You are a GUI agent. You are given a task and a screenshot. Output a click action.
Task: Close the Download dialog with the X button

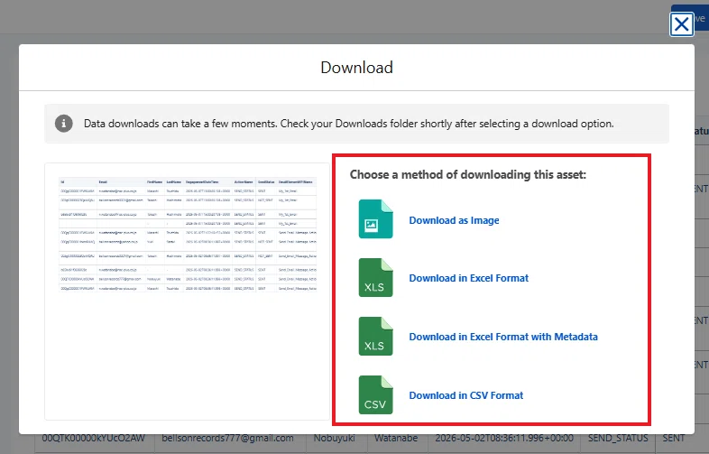click(681, 24)
